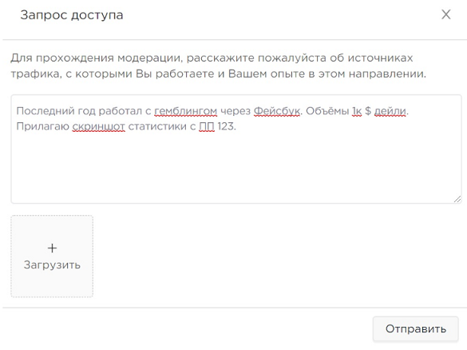Click the word статистики in the textarea
The image size is (467, 350).
[162, 126]
